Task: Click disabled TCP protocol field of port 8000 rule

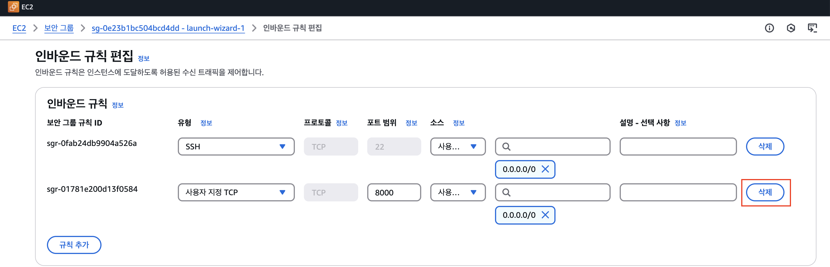Action: pos(331,192)
